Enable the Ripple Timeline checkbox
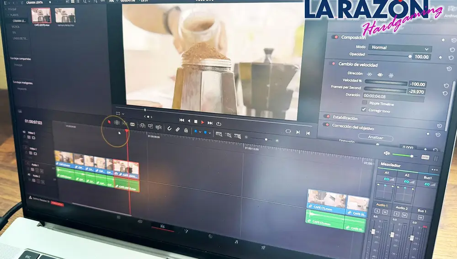The width and height of the screenshot is (457, 259). [364, 102]
